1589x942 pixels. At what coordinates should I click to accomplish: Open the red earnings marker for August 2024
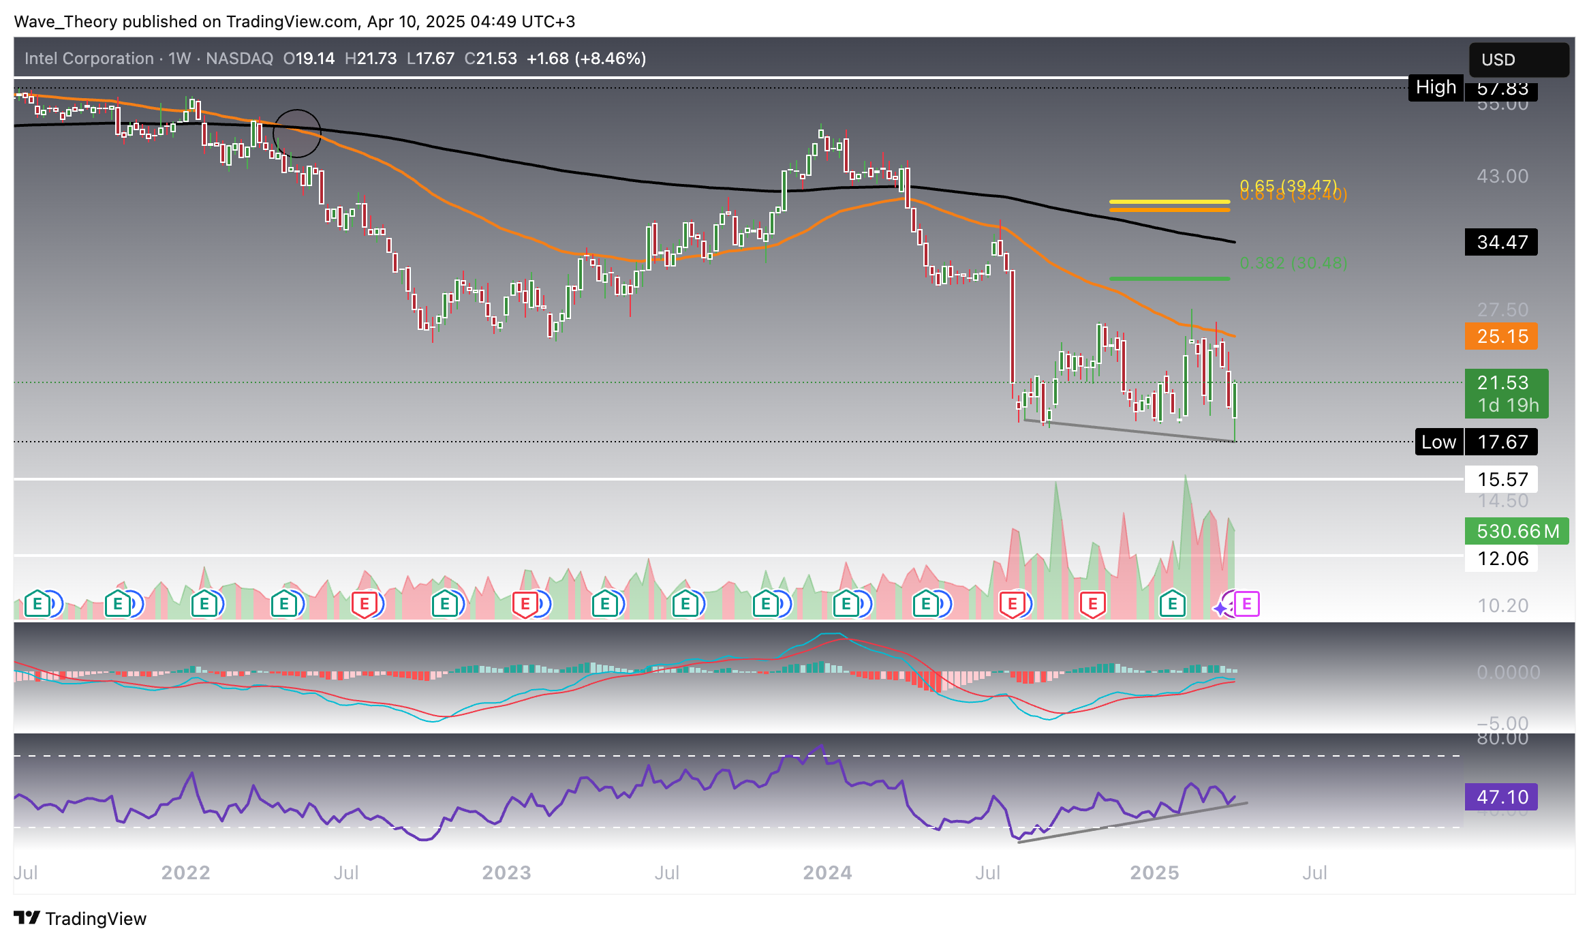pyautogui.click(x=1012, y=604)
